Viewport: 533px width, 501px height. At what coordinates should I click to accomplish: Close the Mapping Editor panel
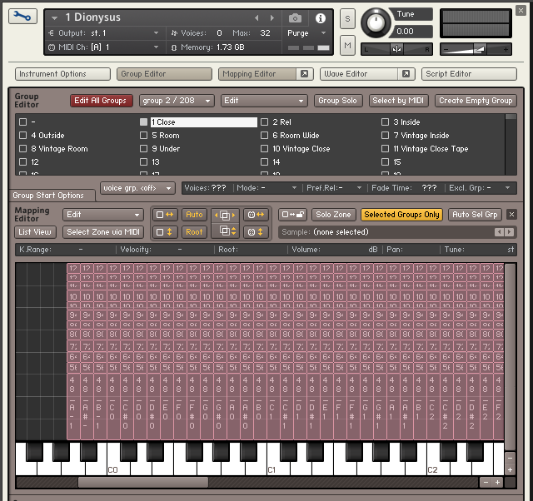(511, 215)
